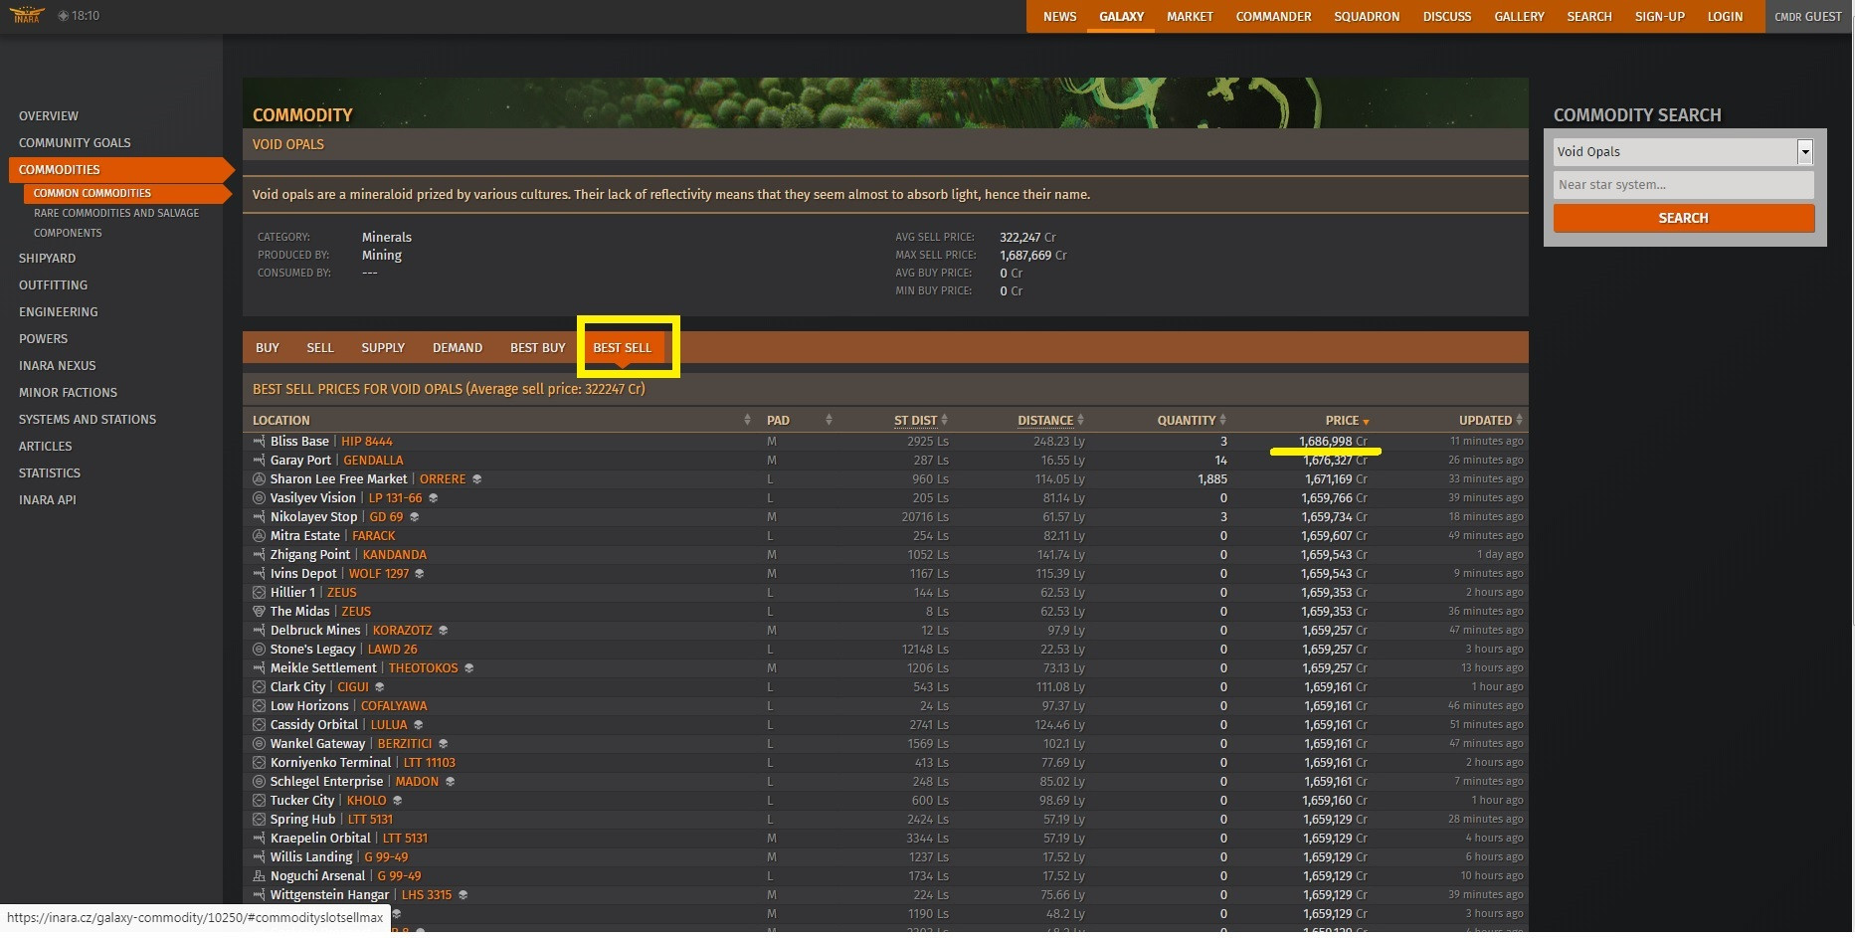Click the small icon after BERZITICI
Screen dimensions: 1855x938
pyautogui.click(x=444, y=744)
